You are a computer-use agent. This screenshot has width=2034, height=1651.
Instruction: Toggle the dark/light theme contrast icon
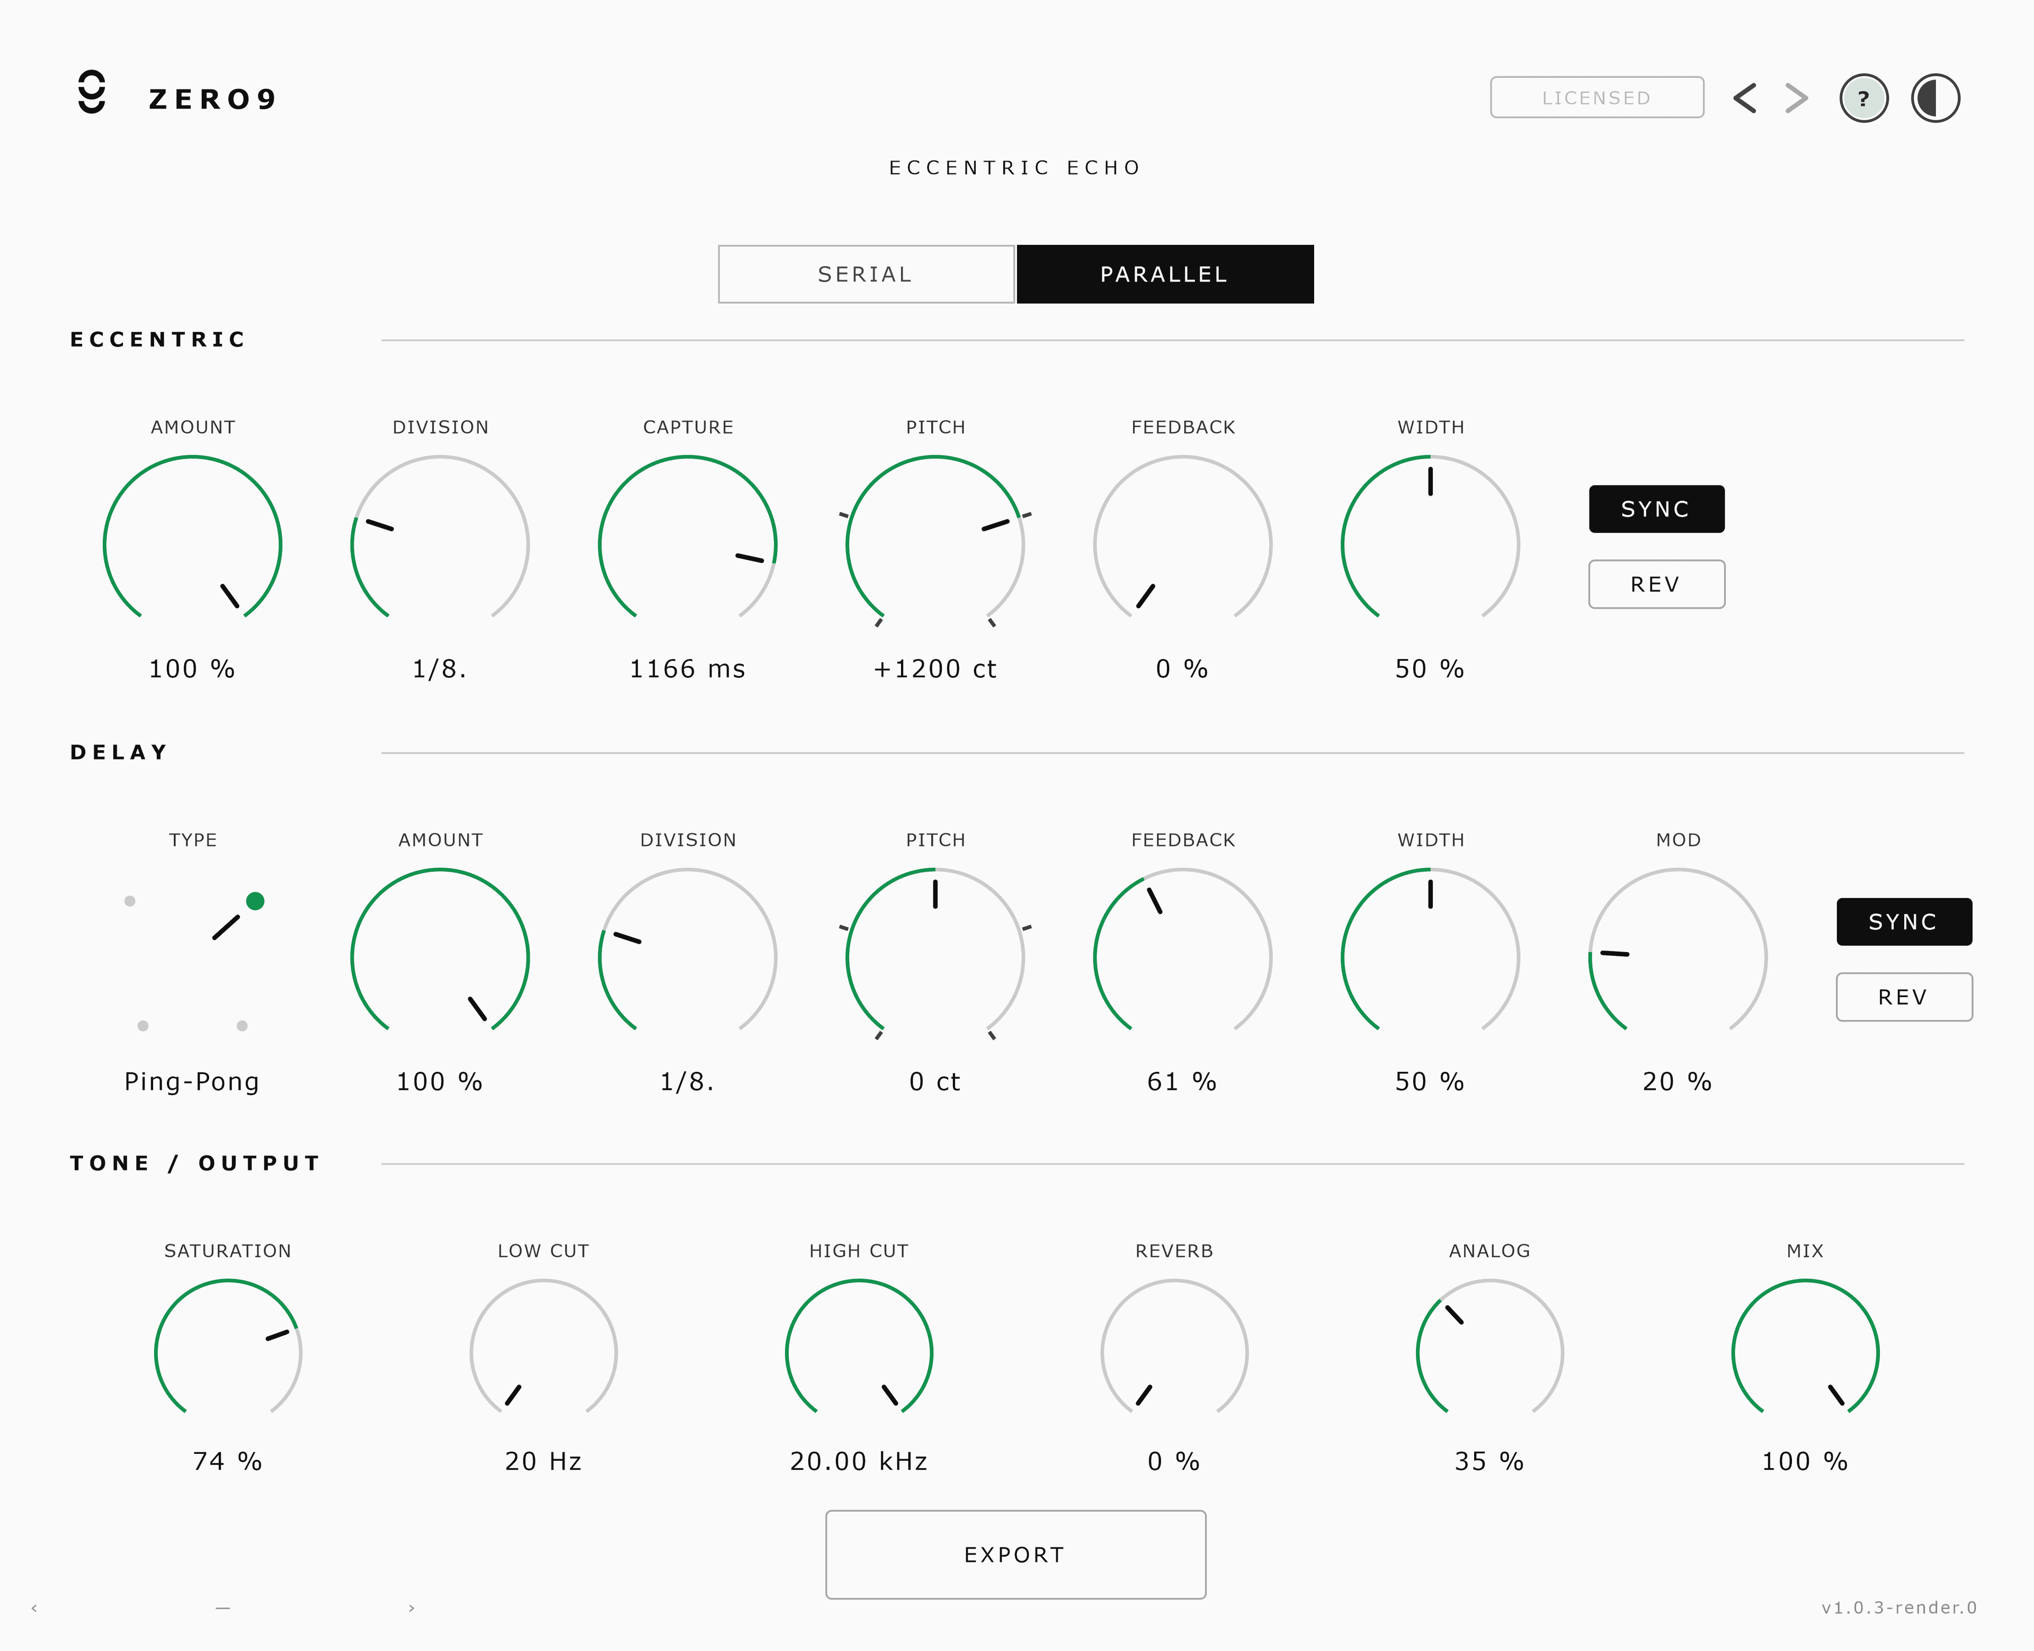click(1935, 98)
